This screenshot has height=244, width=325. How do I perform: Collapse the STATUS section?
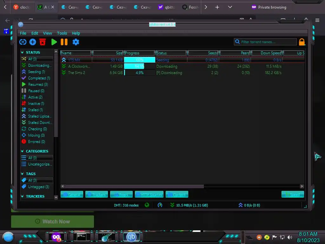[23, 52]
